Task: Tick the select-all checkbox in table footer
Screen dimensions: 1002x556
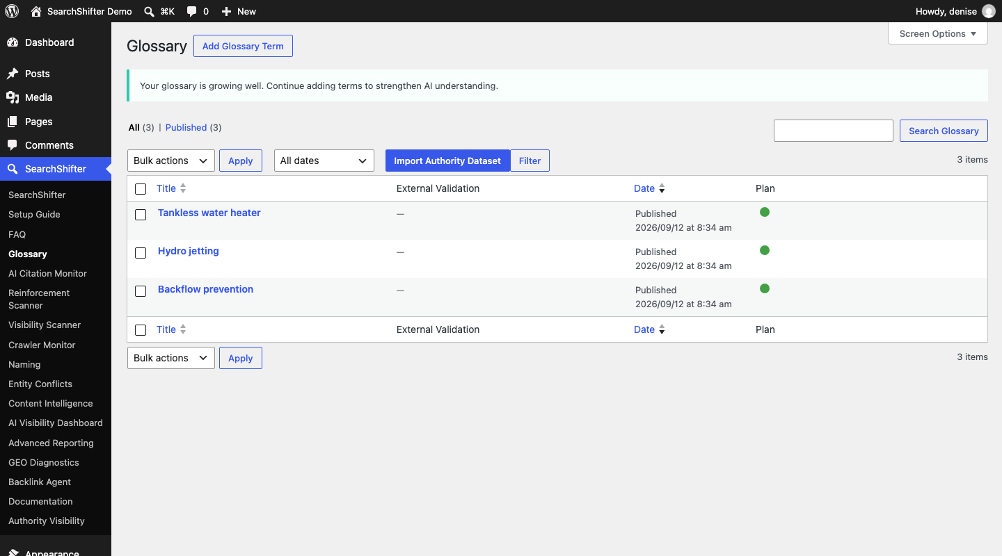Action: (x=141, y=330)
